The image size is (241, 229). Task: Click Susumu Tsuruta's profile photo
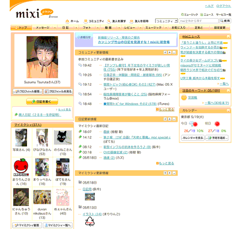pos(42,57)
